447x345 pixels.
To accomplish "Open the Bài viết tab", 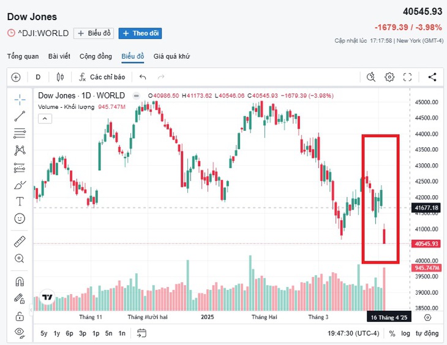I will (59, 56).
